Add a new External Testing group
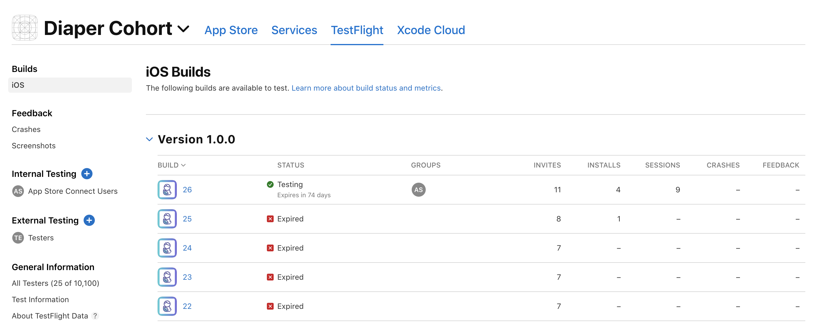 [89, 221]
